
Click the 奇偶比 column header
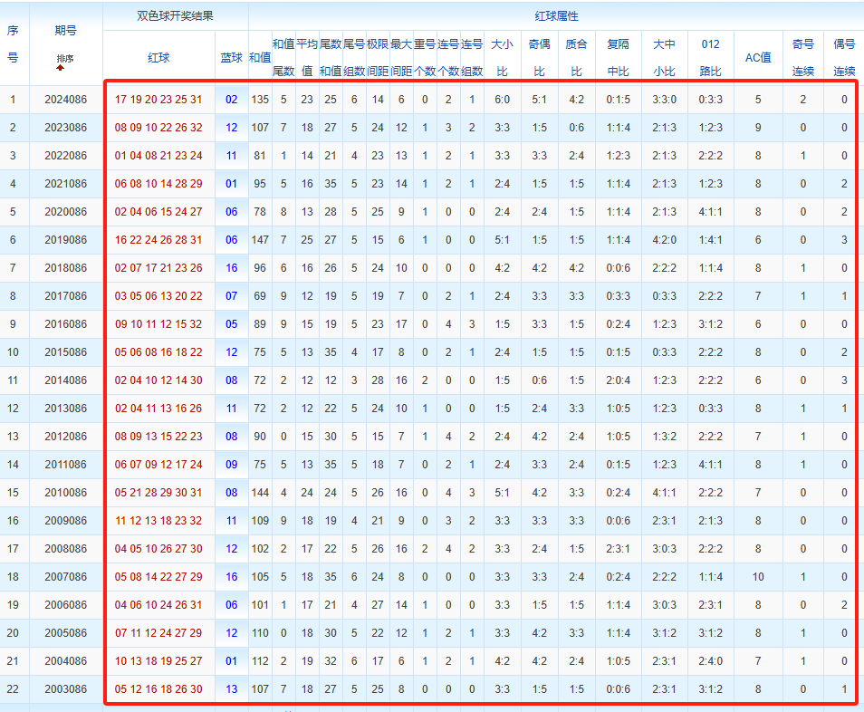click(x=540, y=58)
